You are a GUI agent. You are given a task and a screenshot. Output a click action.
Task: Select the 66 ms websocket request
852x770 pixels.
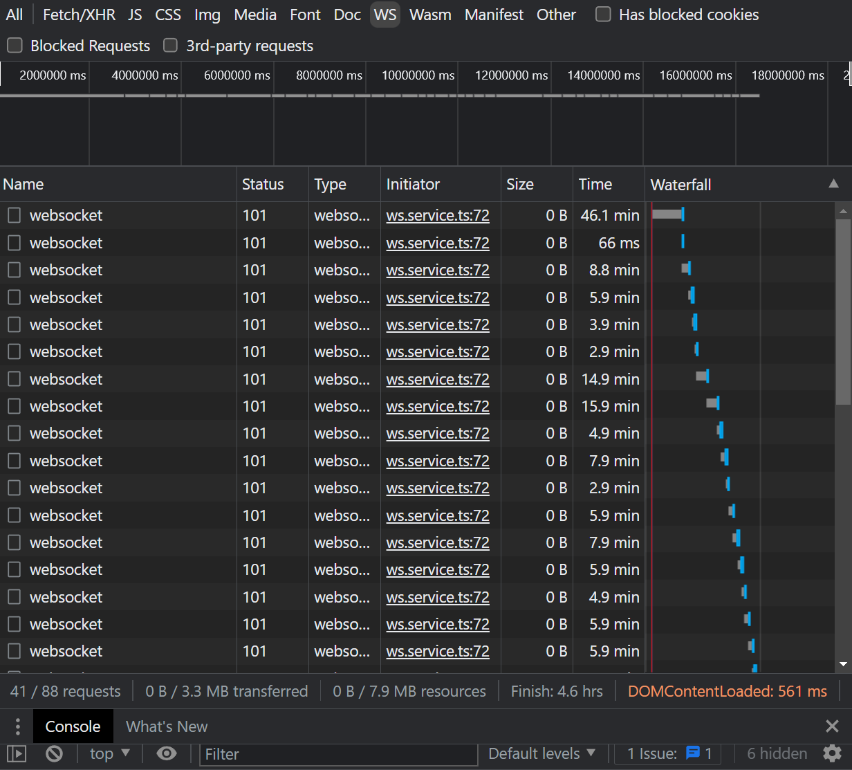(66, 243)
